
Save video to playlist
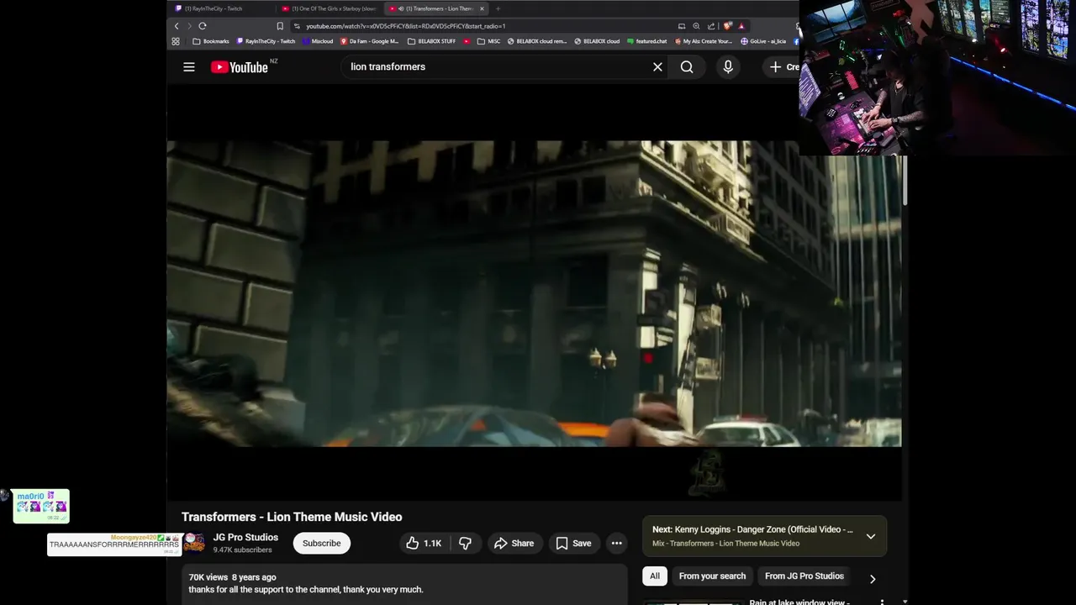pos(573,544)
